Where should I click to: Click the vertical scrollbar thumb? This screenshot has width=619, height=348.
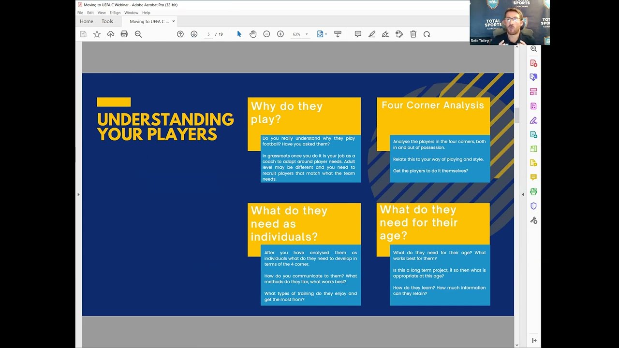click(516, 115)
